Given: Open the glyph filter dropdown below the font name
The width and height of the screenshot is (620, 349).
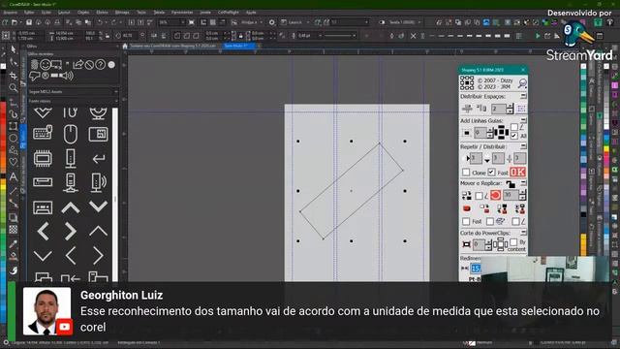Looking at the screenshot, I should point(116,101).
